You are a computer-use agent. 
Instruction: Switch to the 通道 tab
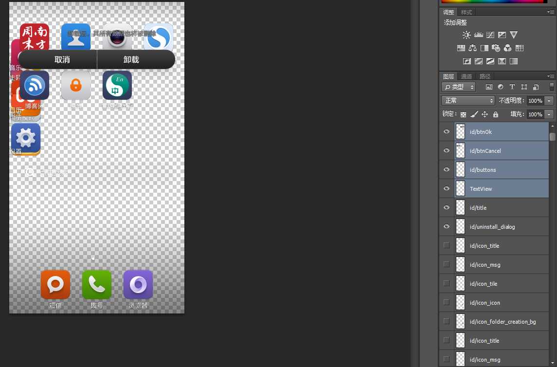point(467,76)
